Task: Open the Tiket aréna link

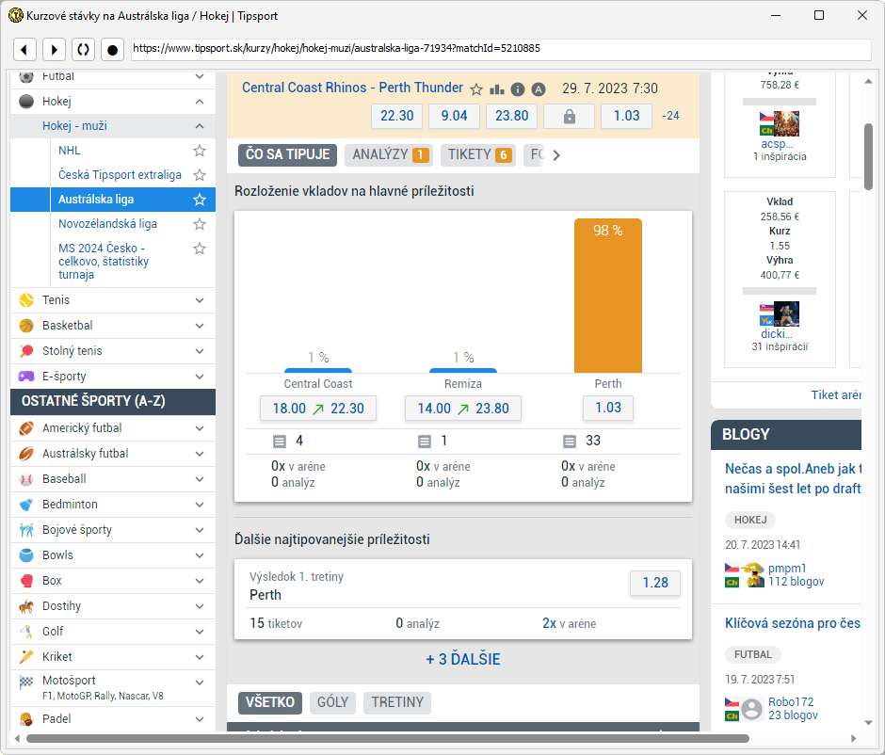Action: tap(836, 395)
